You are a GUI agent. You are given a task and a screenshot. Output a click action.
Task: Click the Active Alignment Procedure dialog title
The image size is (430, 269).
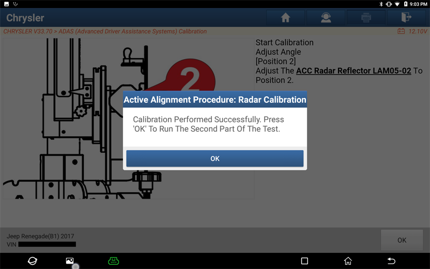214,100
